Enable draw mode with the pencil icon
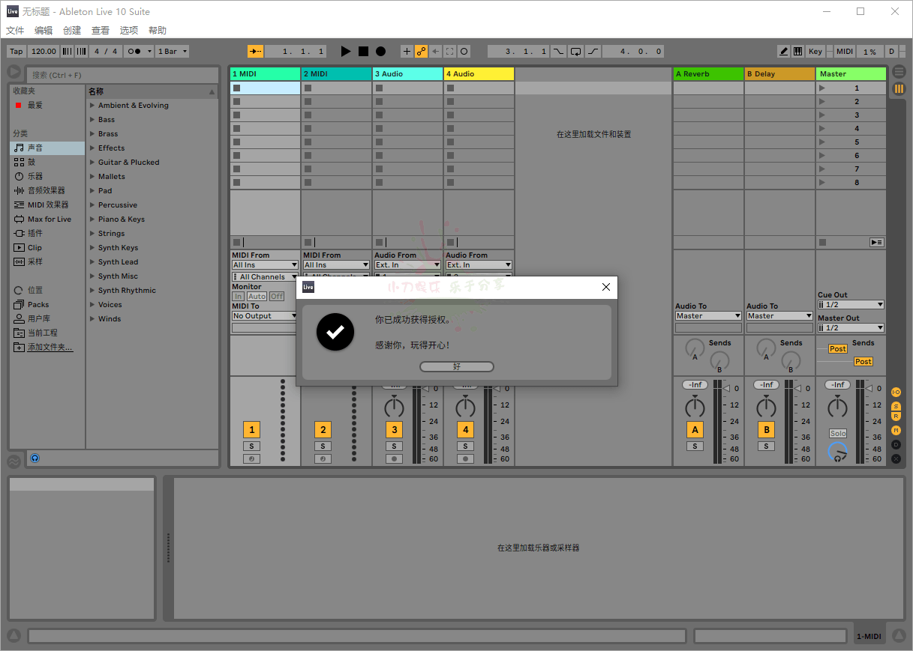This screenshot has height=651, width=913. pyautogui.click(x=784, y=51)
